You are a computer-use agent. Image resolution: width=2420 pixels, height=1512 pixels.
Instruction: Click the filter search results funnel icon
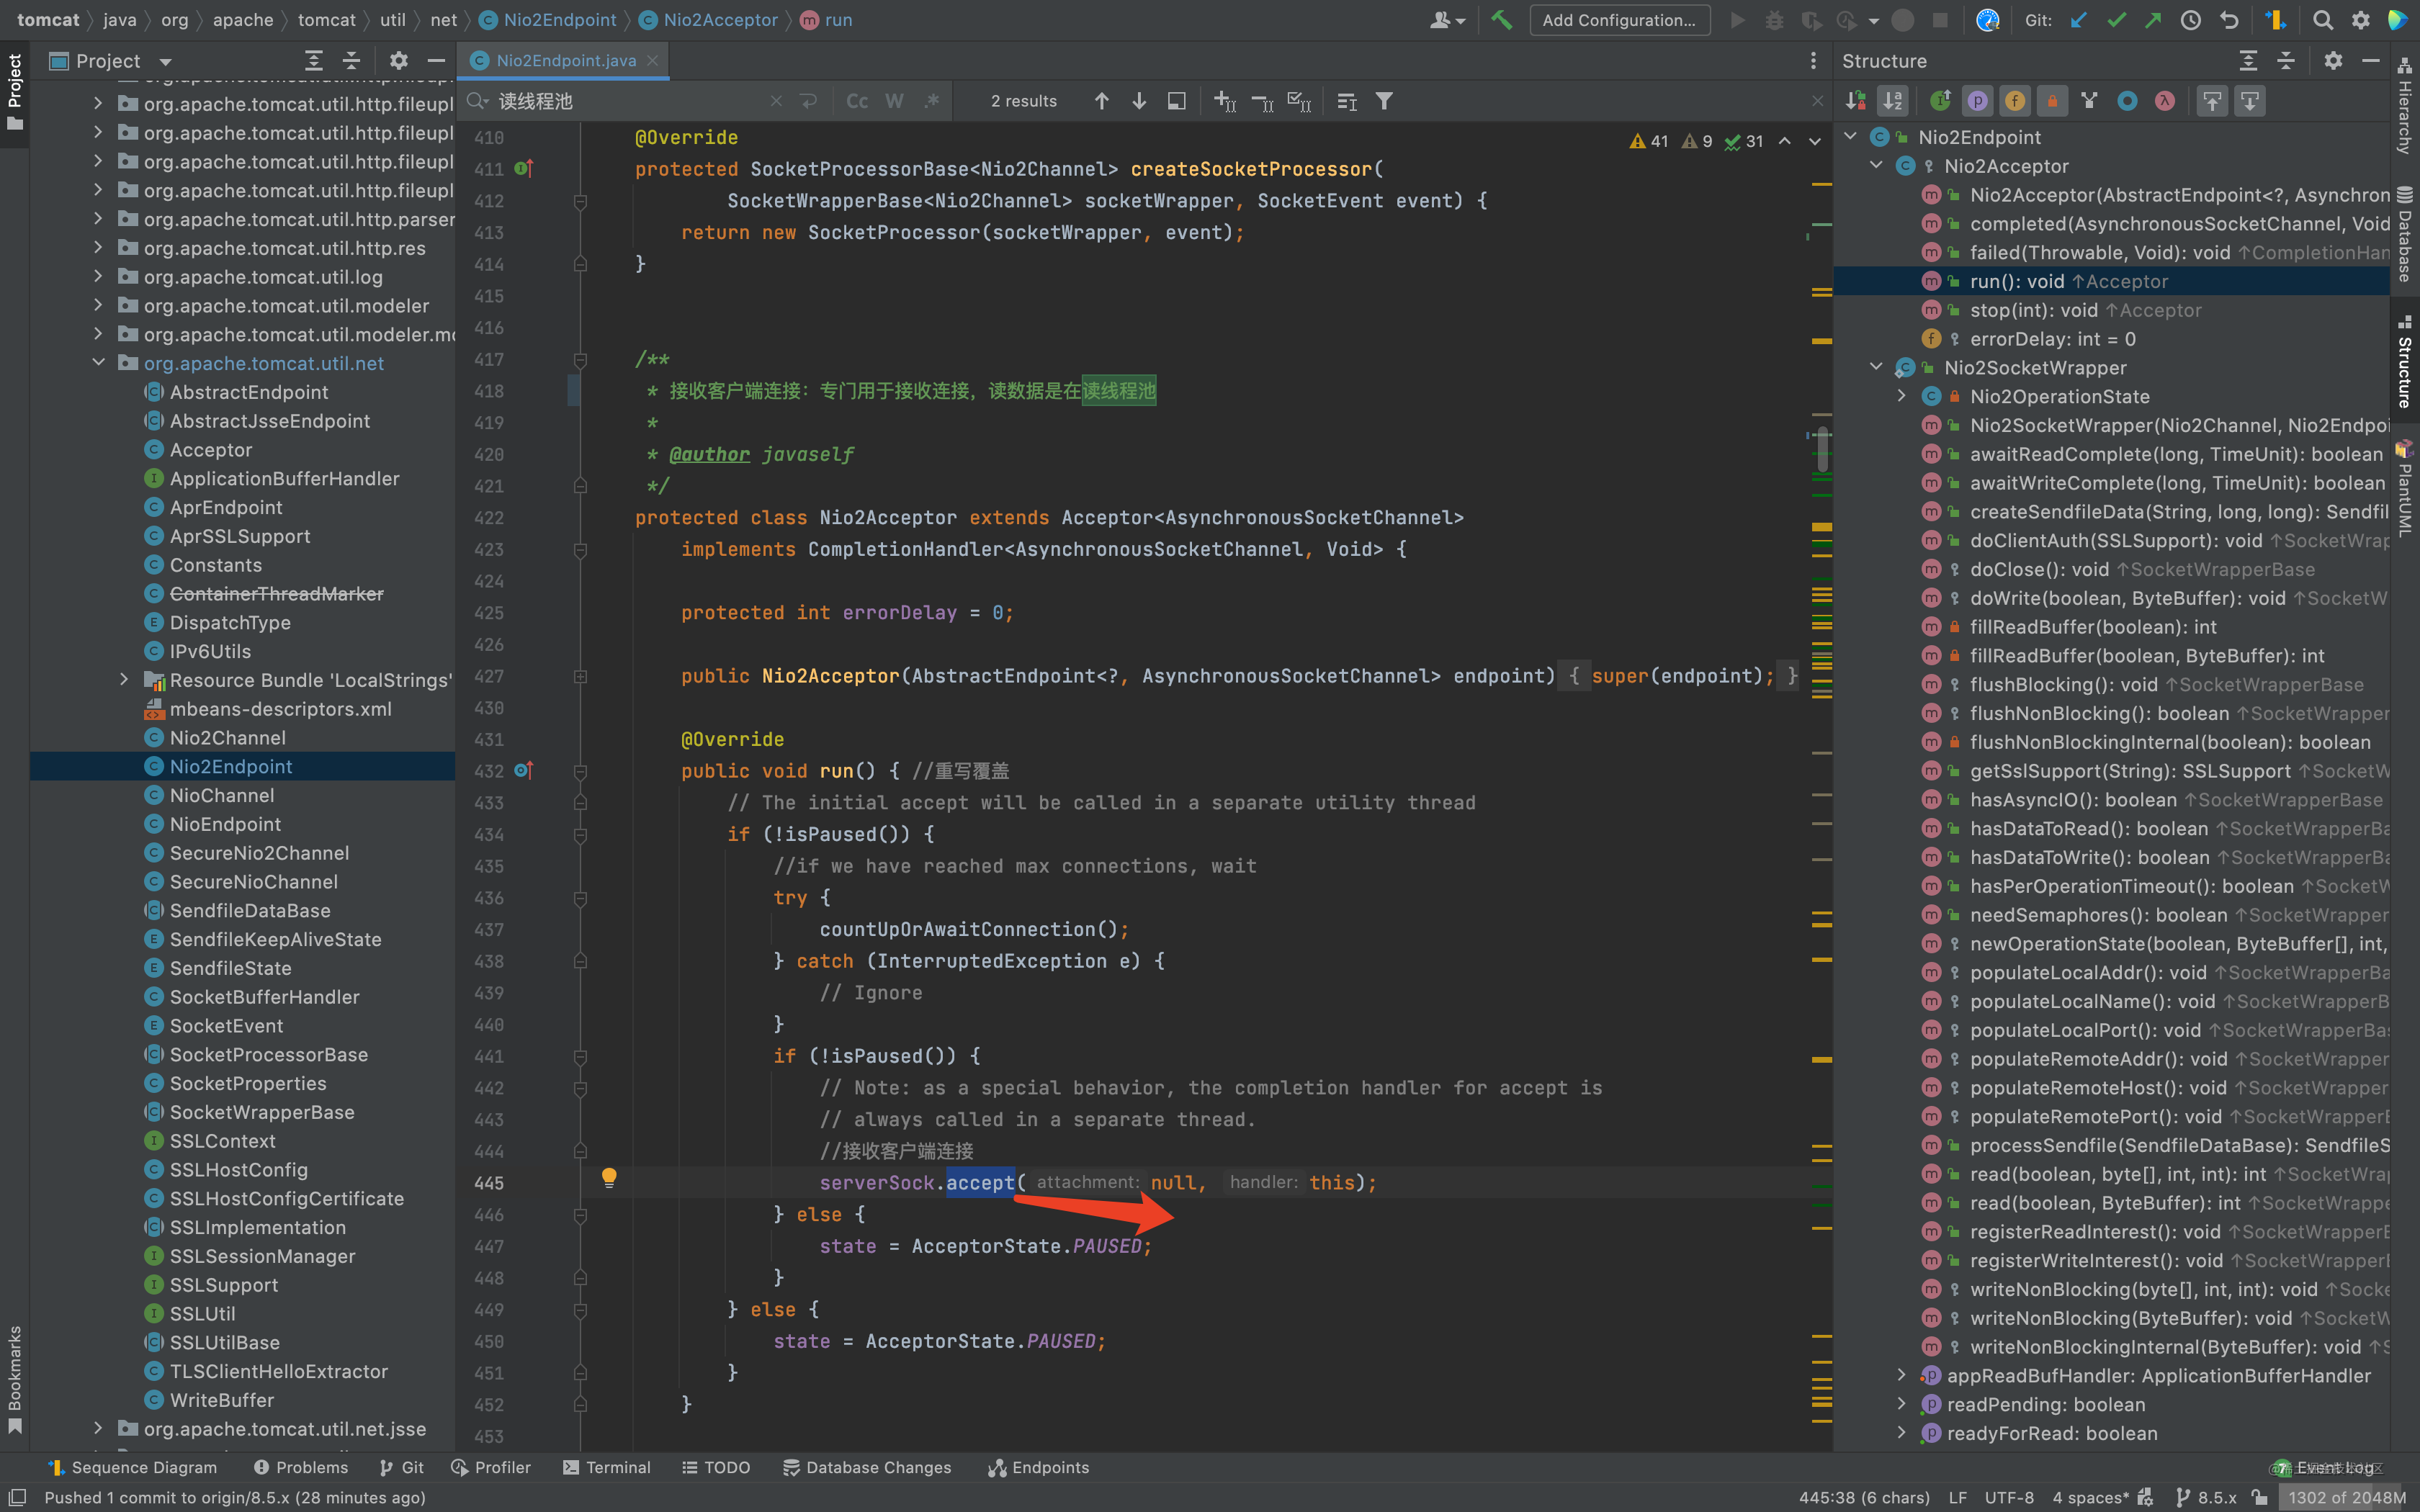tap(1384, 101)
